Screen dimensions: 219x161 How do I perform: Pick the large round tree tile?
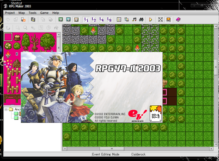[x=47, y=41]
